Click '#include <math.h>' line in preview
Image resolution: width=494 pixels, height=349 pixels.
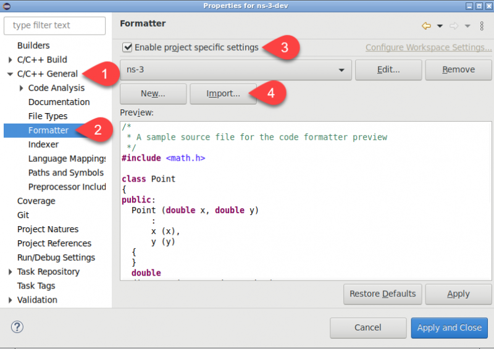(164, 158)
